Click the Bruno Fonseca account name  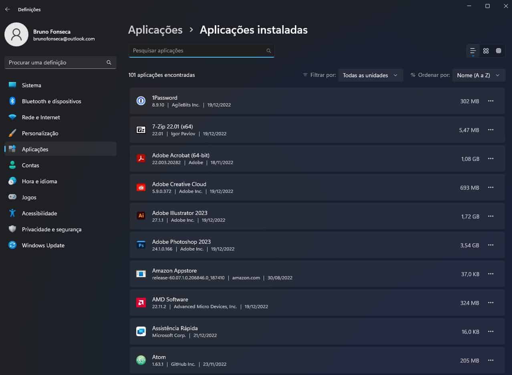[x=52, y=31]
